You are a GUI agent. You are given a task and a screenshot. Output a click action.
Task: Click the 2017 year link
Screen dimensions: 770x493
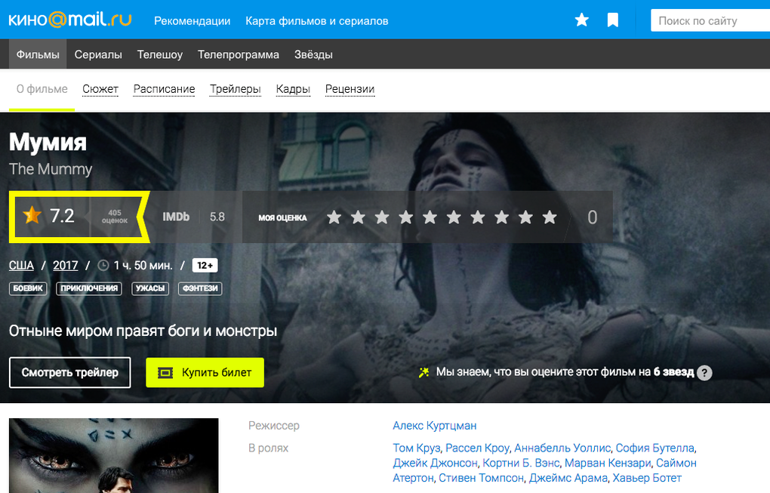click(66, 266)
